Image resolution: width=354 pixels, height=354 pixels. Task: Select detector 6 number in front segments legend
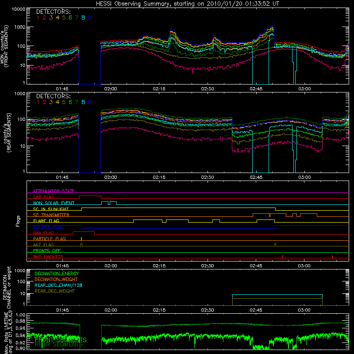coord(70,18)
